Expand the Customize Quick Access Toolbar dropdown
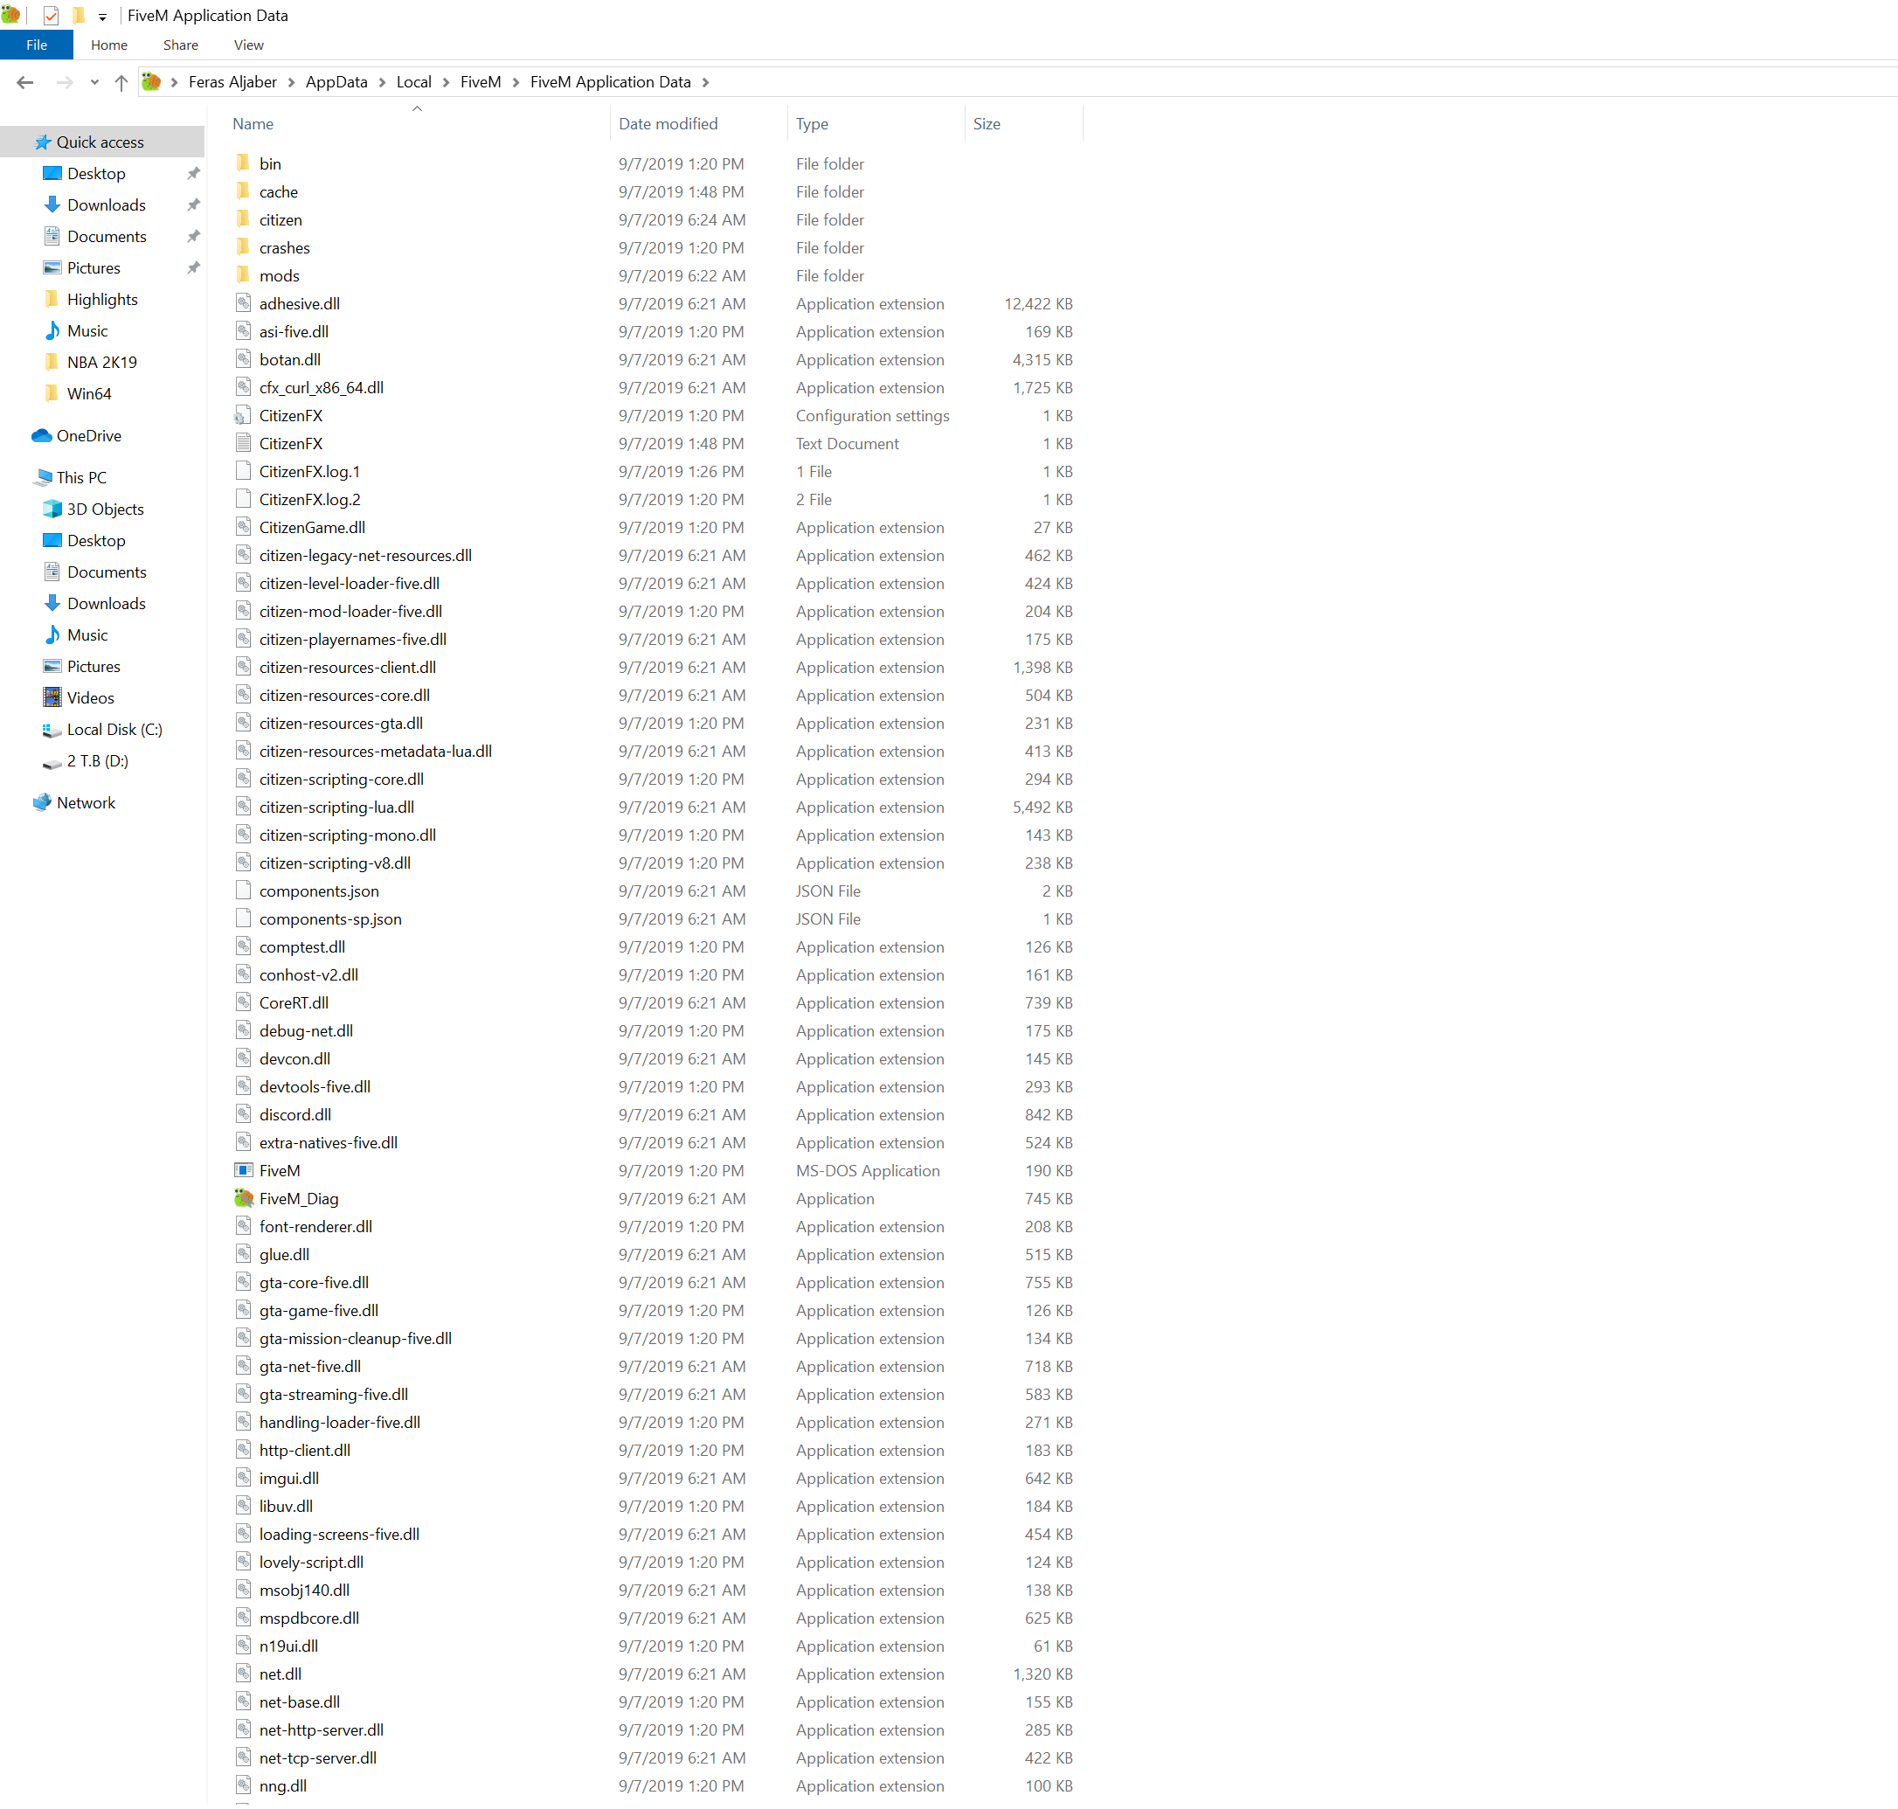The height and width of the screenshot is (1809, 1898). 102,17
